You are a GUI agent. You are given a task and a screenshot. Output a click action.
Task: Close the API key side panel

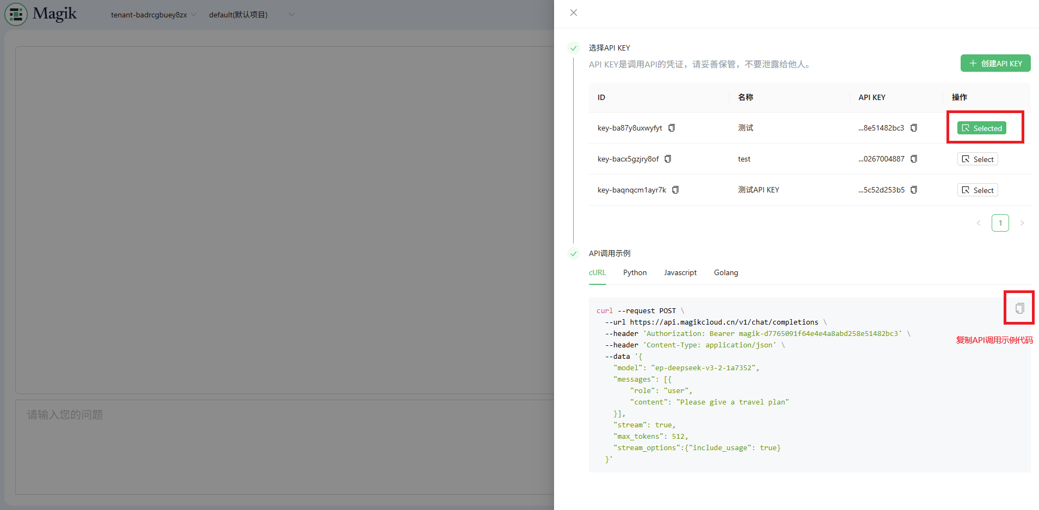tap(574, 13)
